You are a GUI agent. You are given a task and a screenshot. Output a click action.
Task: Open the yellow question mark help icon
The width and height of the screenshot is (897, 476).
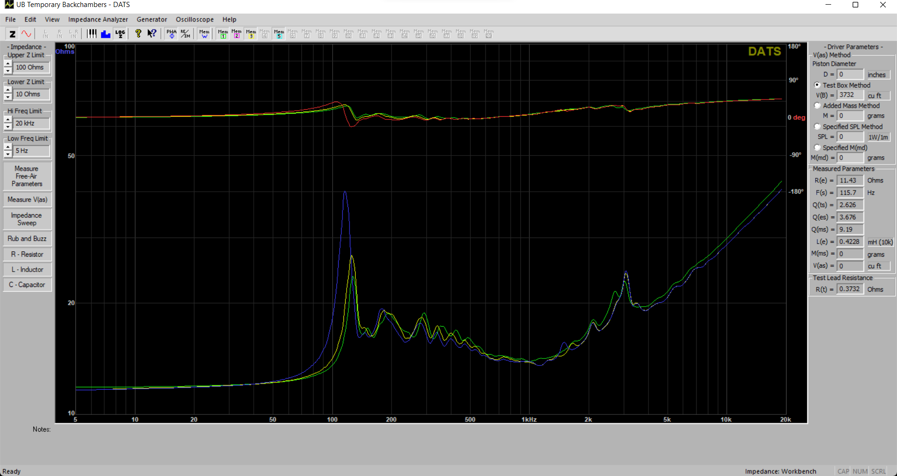(x=138, y=34)
